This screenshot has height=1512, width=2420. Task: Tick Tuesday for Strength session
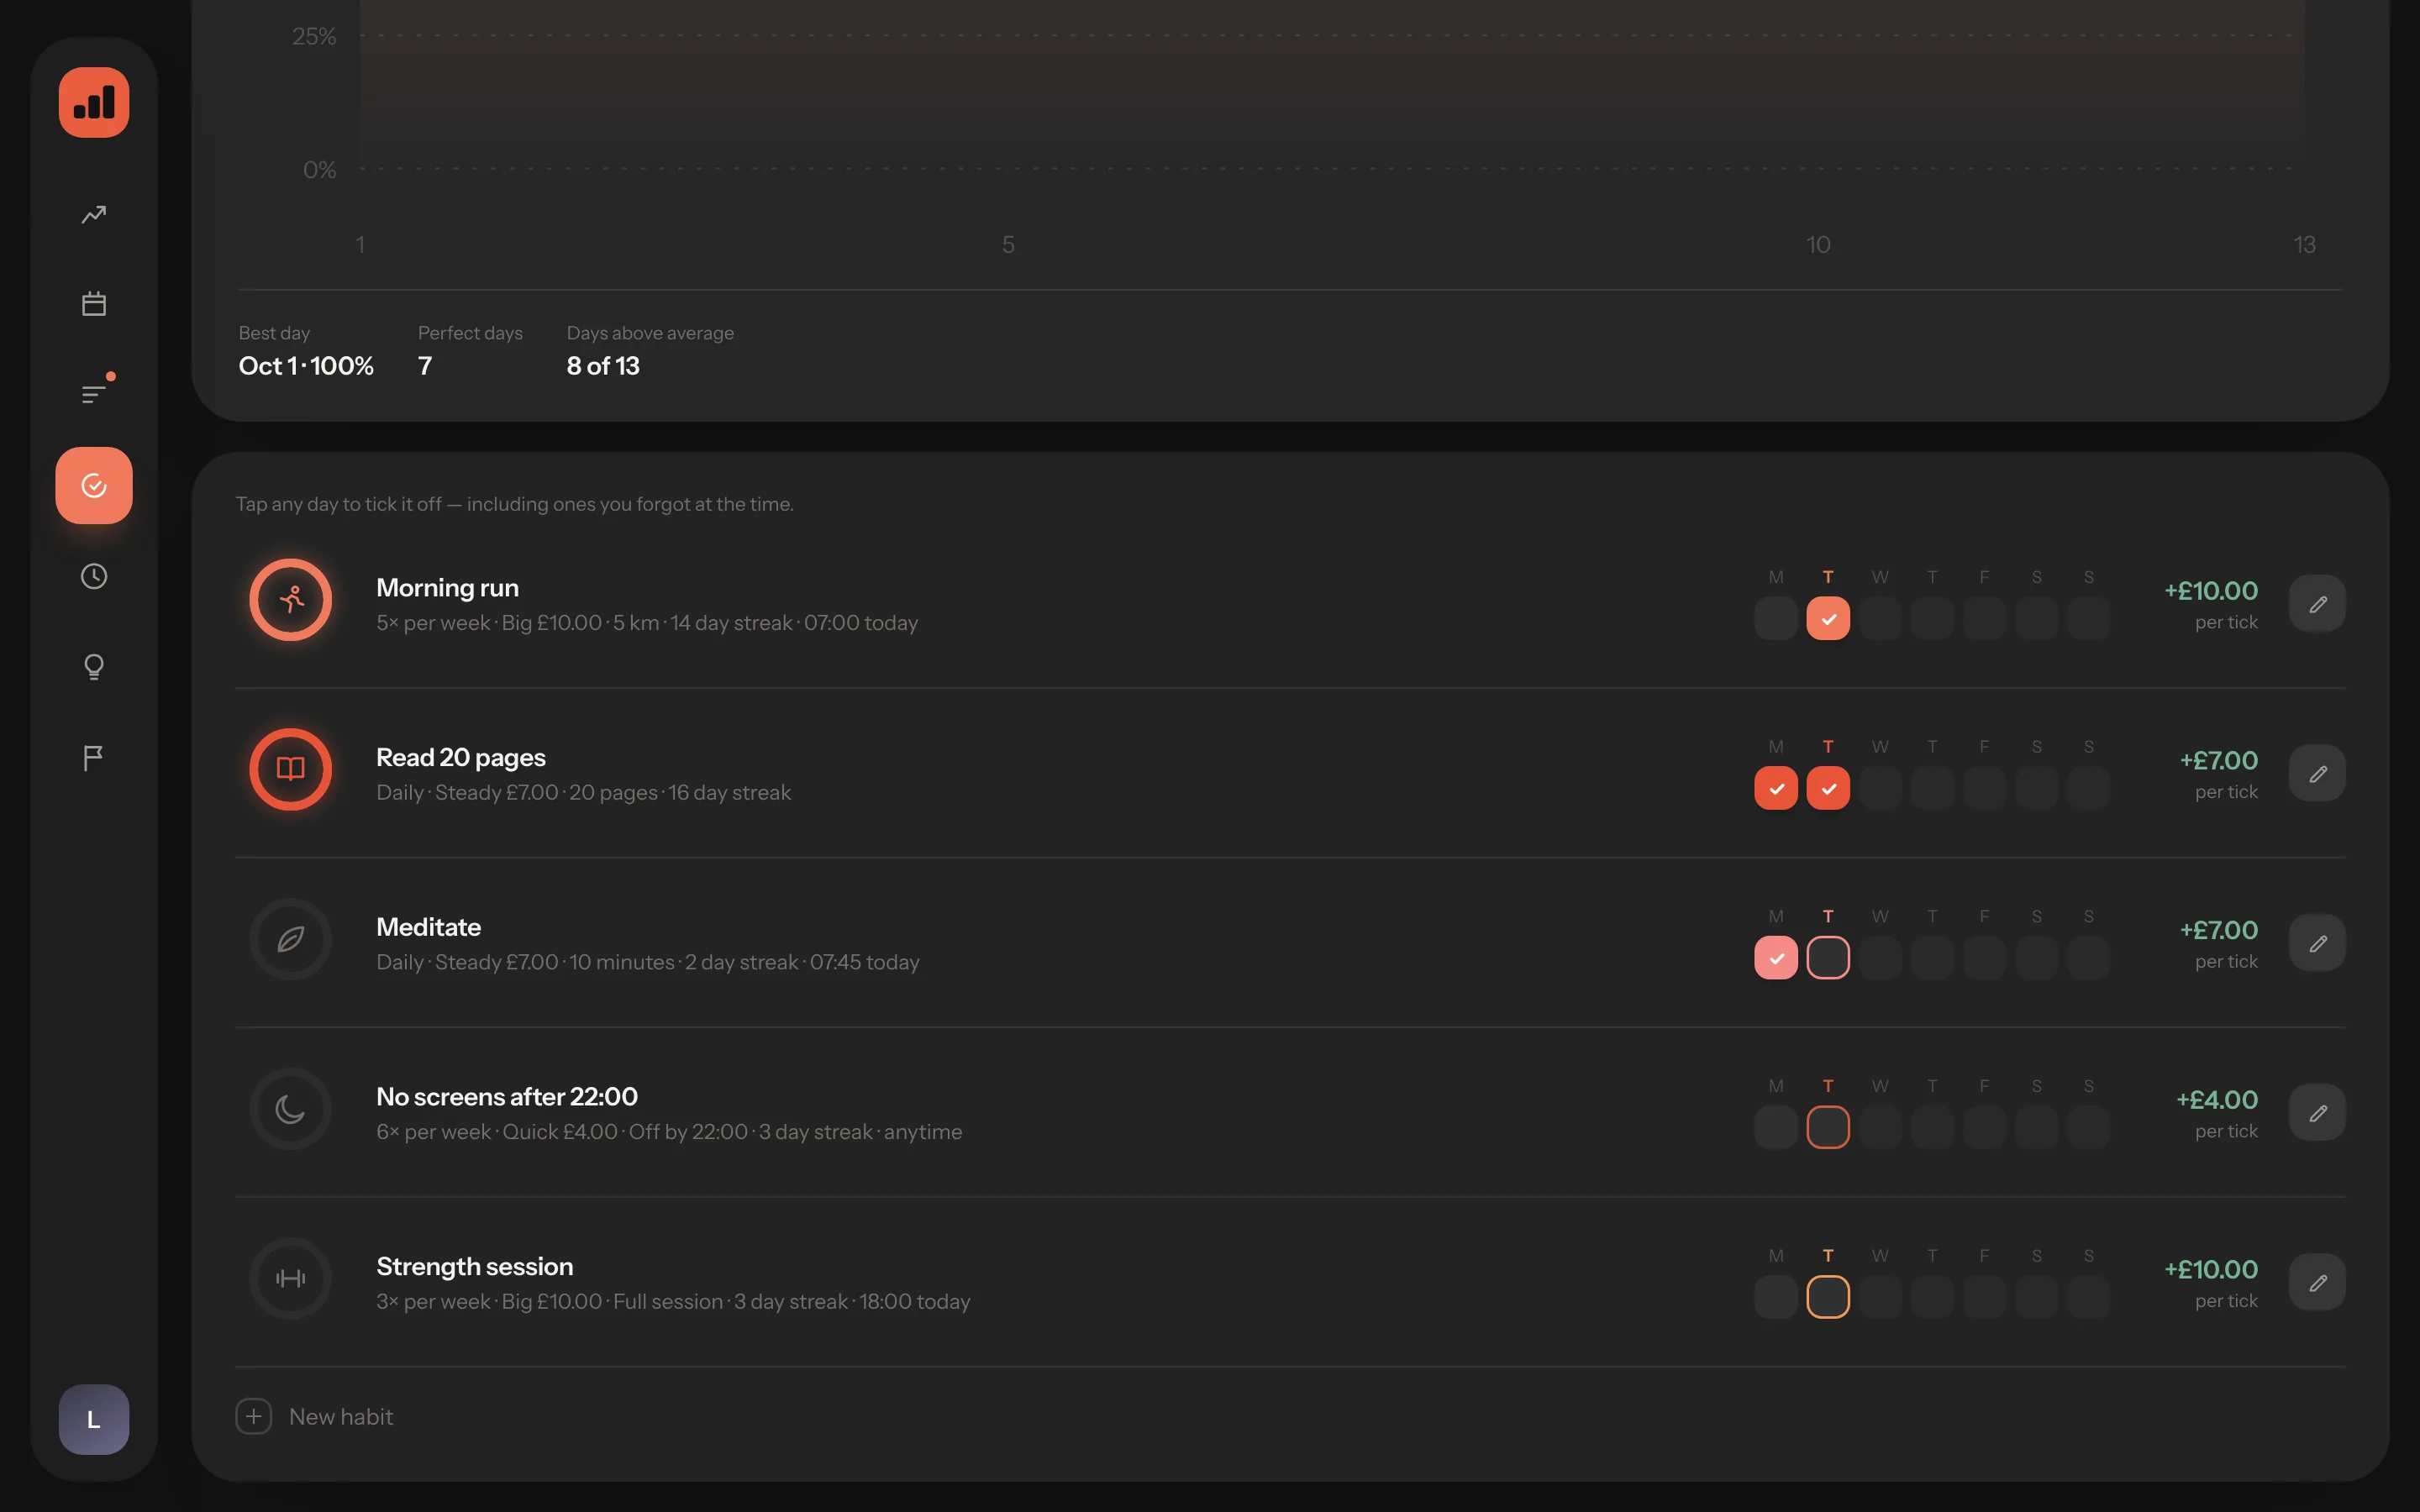1828,1298
